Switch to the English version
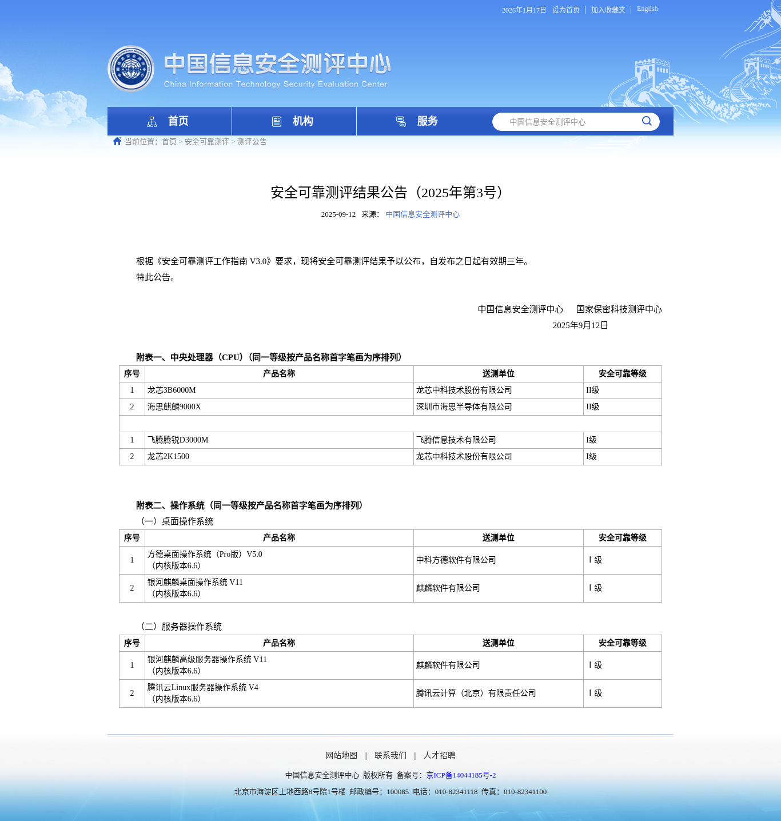 tap(647, 9)
